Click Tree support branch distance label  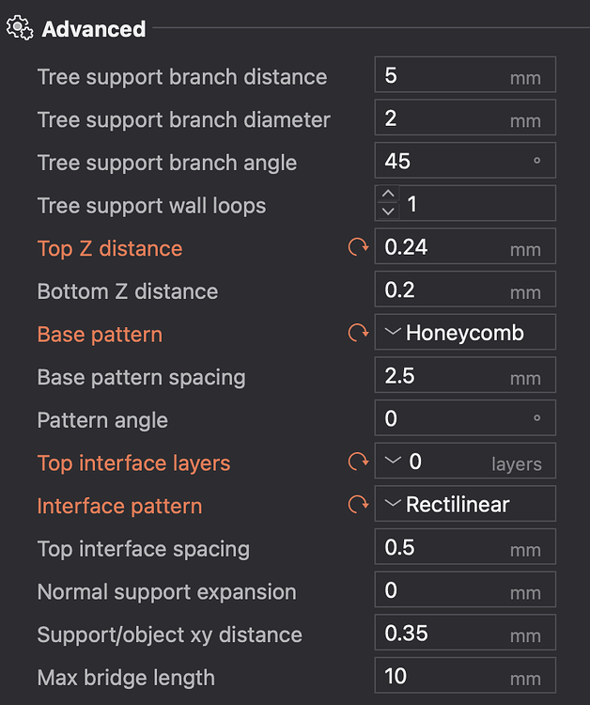pos(182,77)
